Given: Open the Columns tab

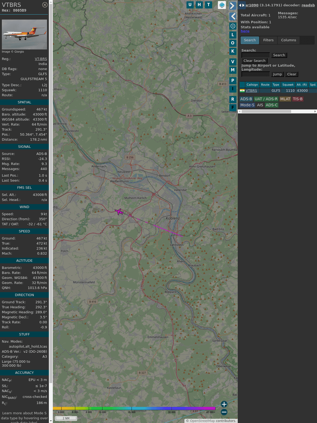Looking at the screenshot, I should click(x=288, y=40).
